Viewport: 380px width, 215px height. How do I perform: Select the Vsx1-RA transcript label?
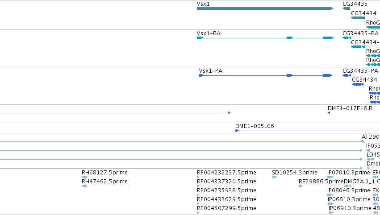coord(209,33)
